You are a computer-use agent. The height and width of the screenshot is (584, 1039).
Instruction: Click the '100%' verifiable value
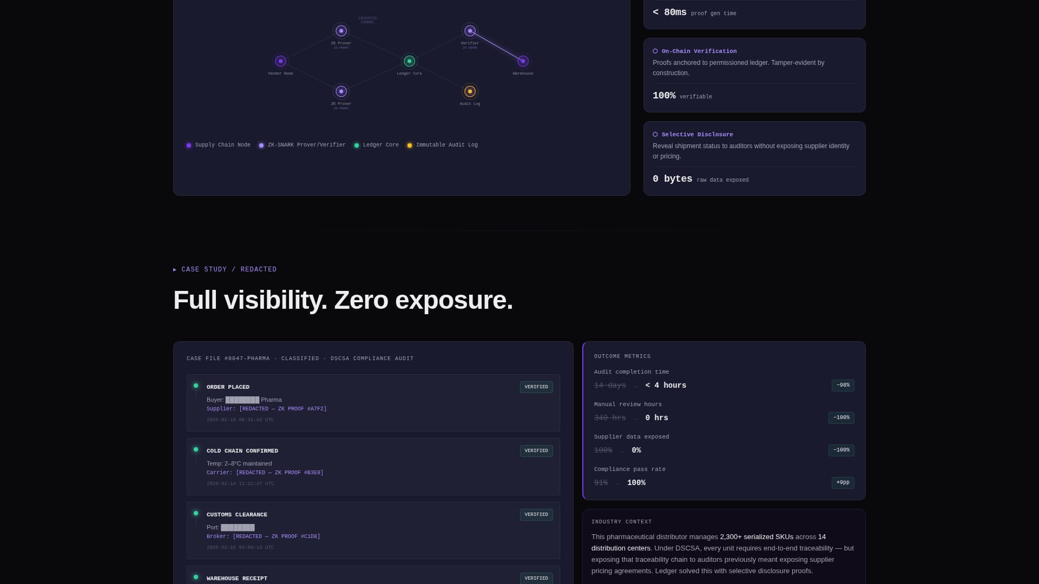click(x=664, y=96)
